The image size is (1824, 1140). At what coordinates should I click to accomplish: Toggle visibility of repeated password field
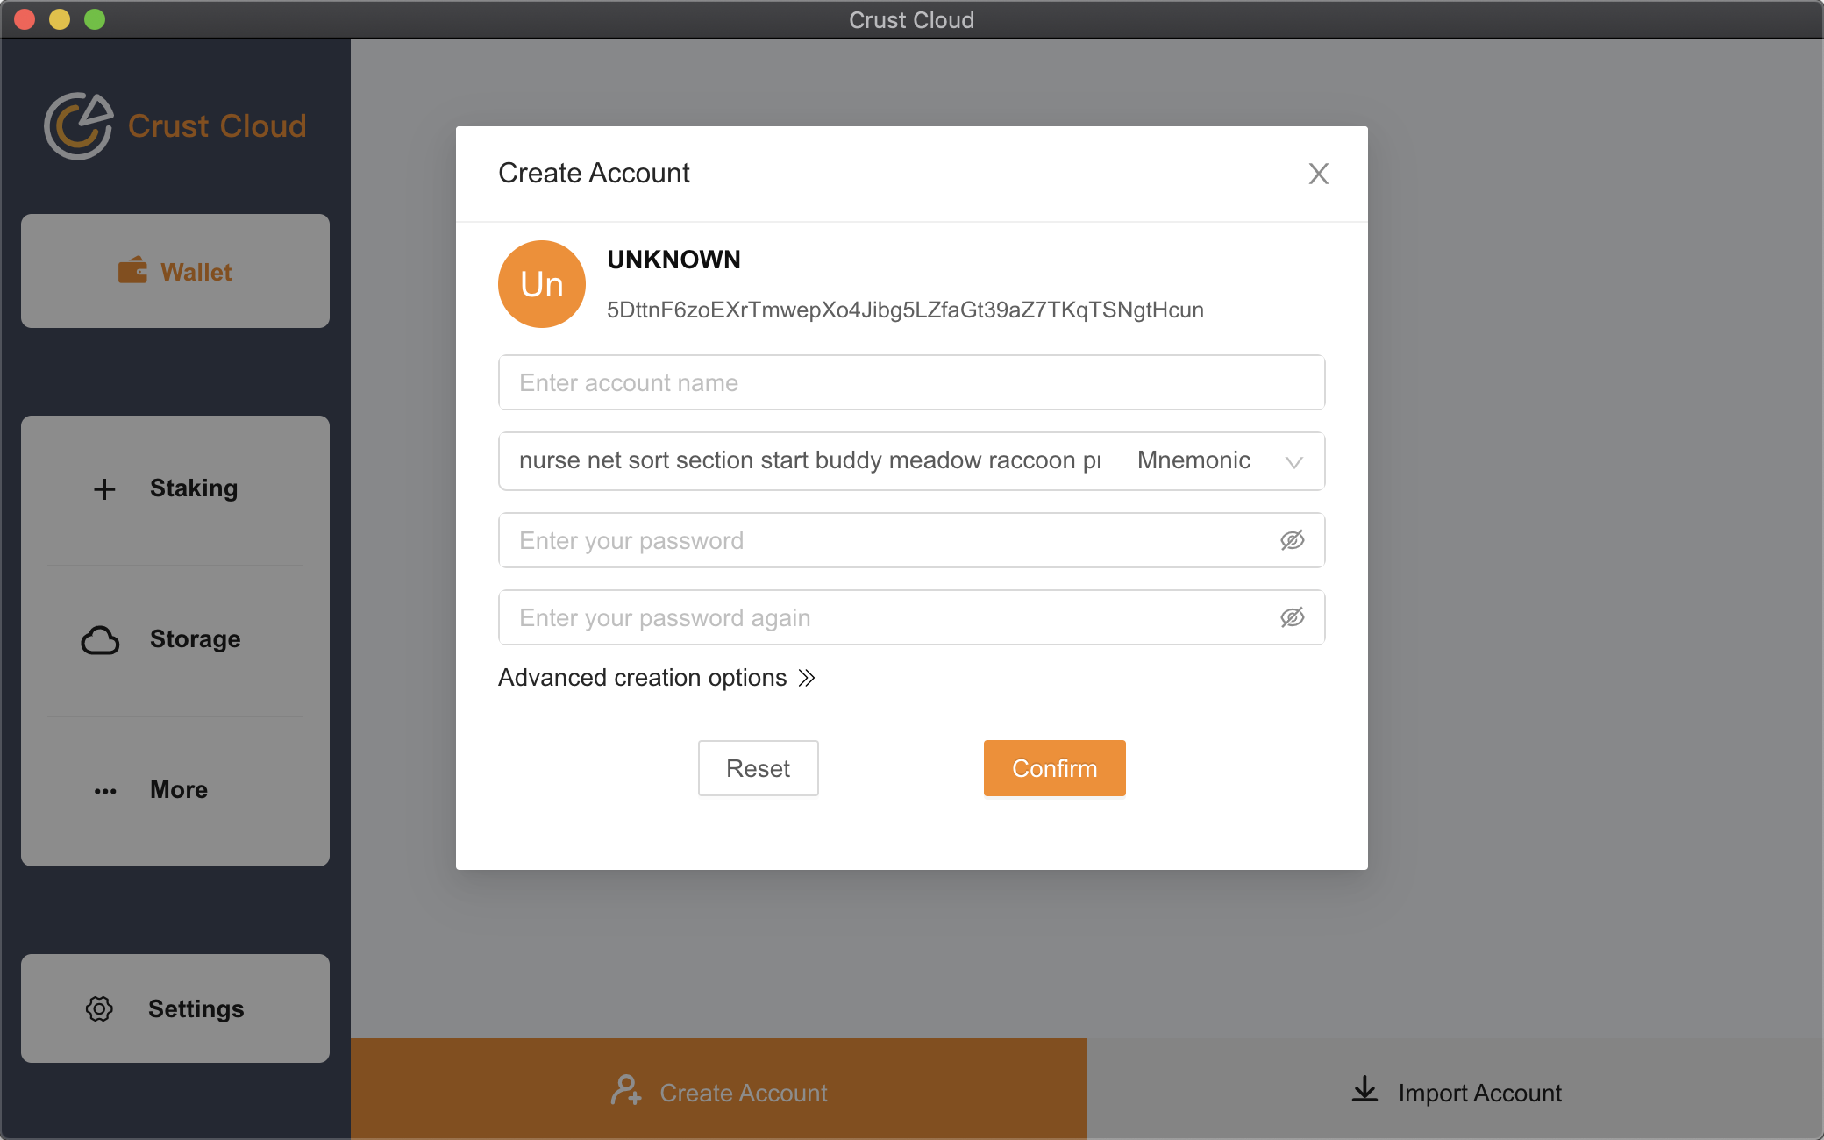click(1292, 617)
